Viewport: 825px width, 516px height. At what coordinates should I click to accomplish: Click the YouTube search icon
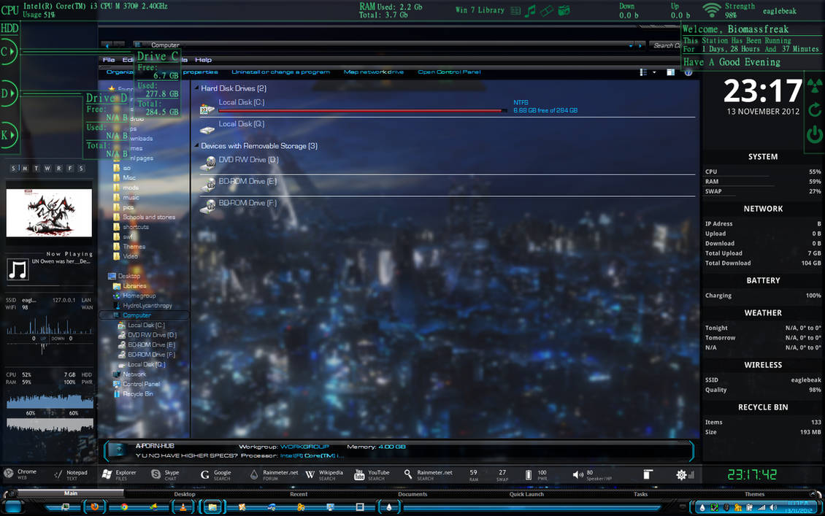pos(358,474)
